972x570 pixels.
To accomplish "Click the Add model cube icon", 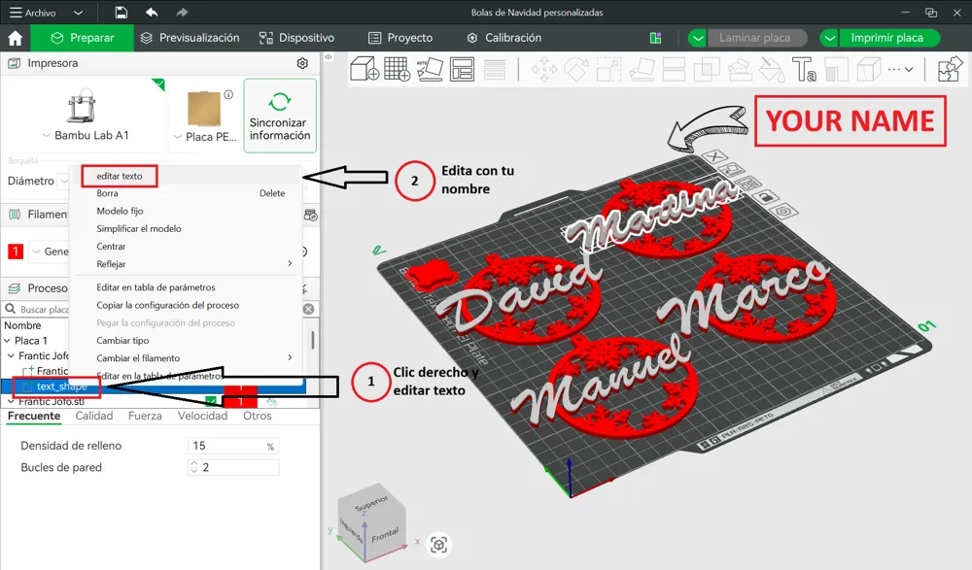I will 364,69.
